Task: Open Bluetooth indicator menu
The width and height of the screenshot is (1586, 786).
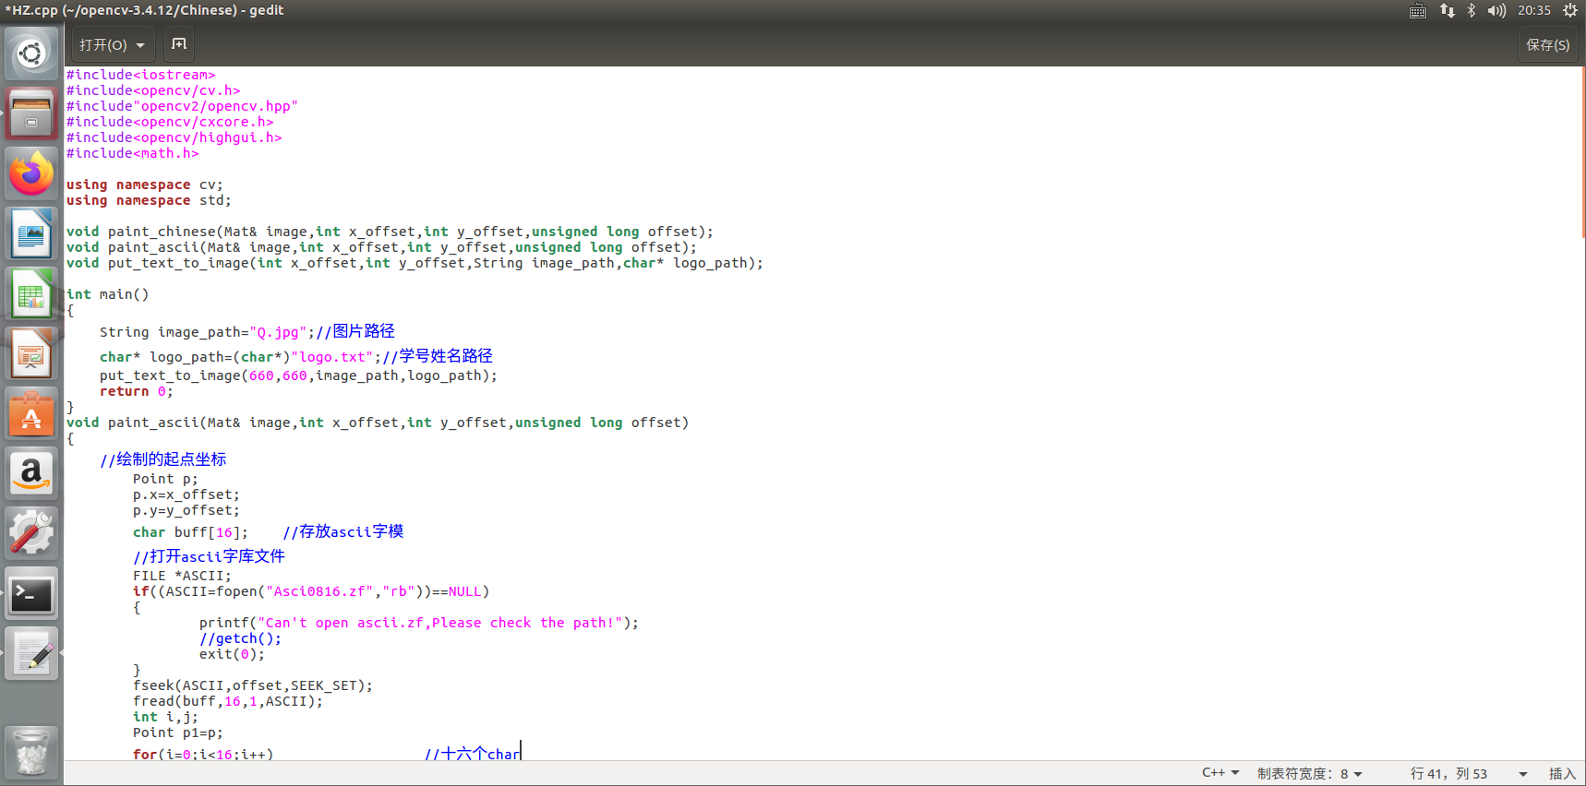Action: coord(1472,10)
